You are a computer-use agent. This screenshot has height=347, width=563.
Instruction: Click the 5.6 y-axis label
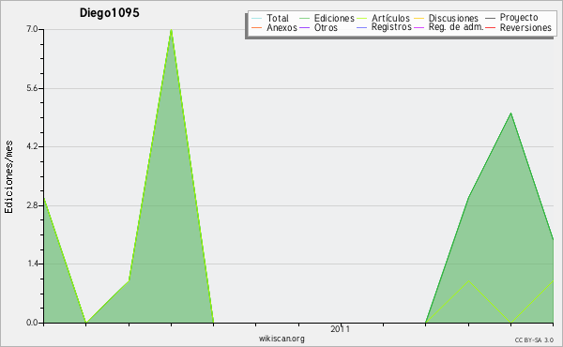pos(32,88)
